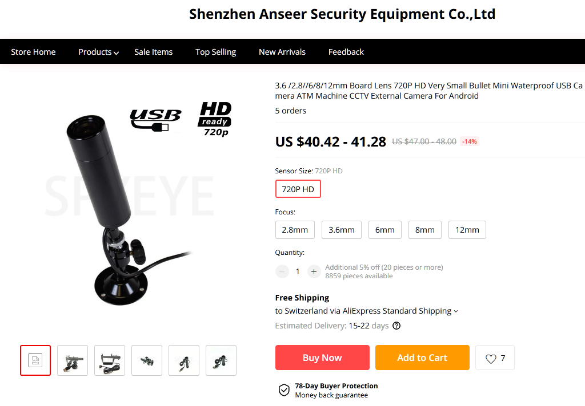Select the 720P HD sensor size
585x406 pixels.
(298, 189)
